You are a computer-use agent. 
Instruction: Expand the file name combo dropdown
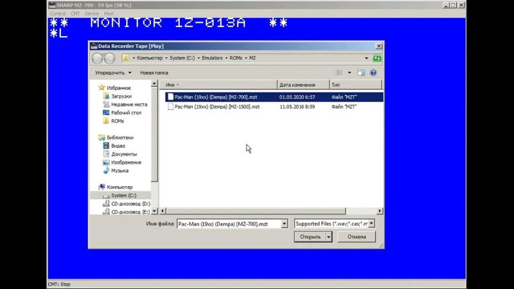pyautogui.click(x=284, y=223)
